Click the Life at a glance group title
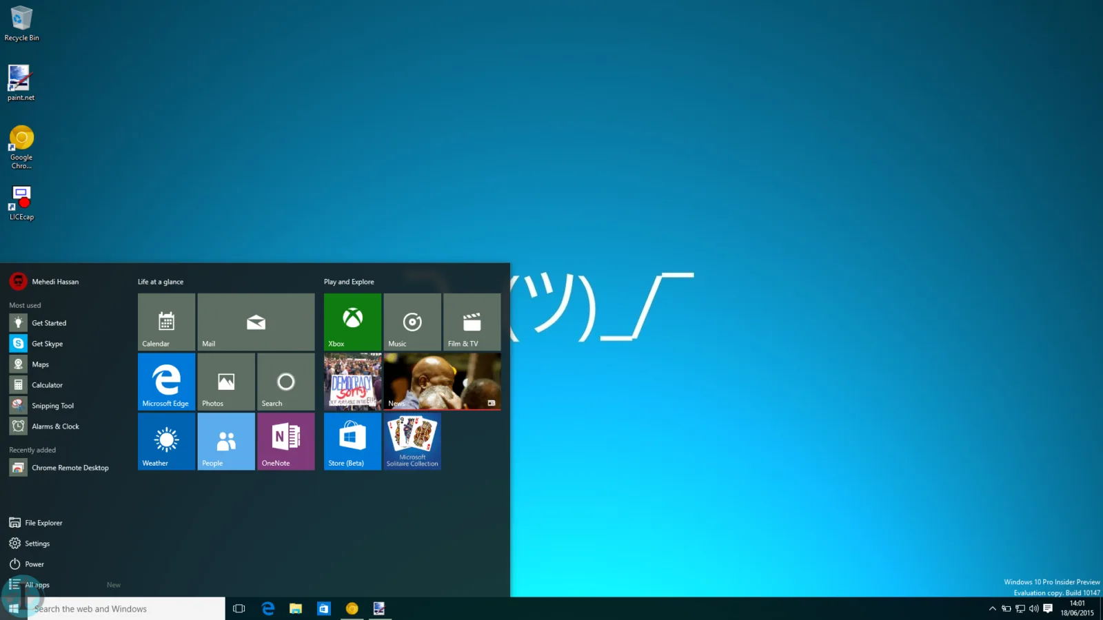1103x620 pixels. 161,282
